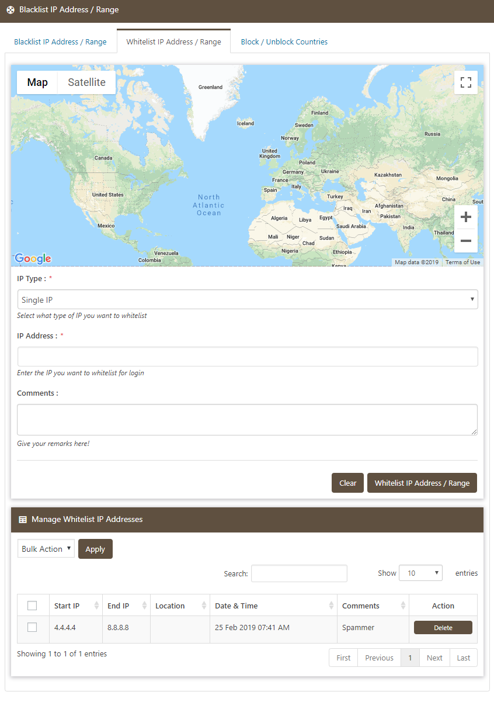Click the table icon beside Manage Whitelist IP Addresses
This screenshot has height=702, width=494.
tap(23, 519)
